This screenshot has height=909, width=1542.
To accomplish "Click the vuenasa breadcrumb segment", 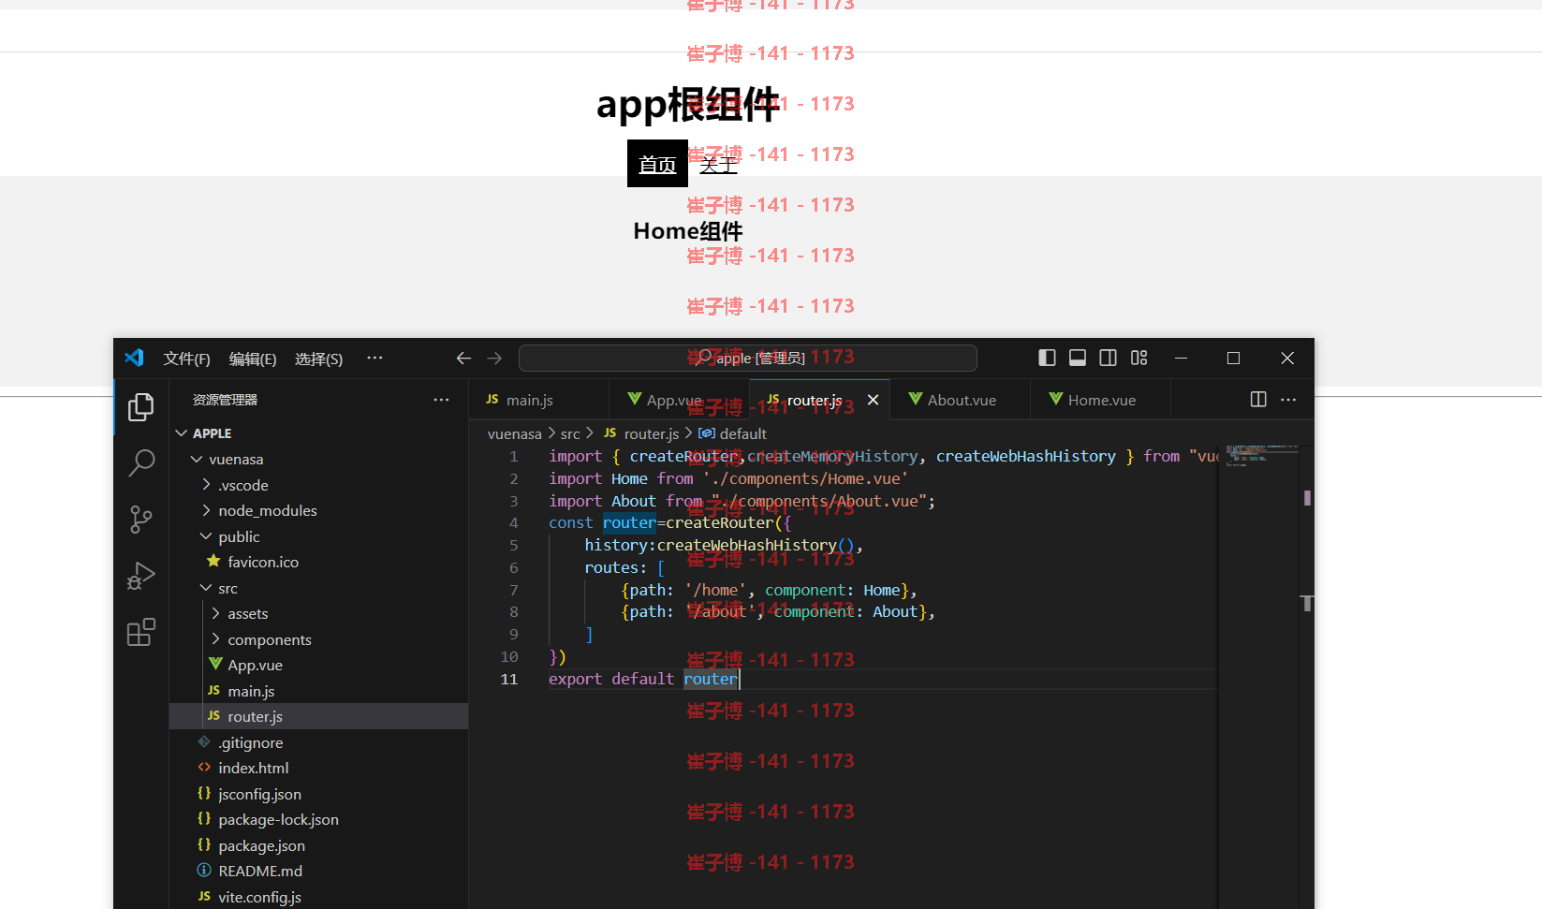I will point(514,433).
